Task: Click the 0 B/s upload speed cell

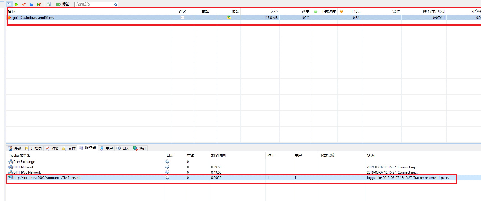Action: pyautogui.click(x=357, y=17)
